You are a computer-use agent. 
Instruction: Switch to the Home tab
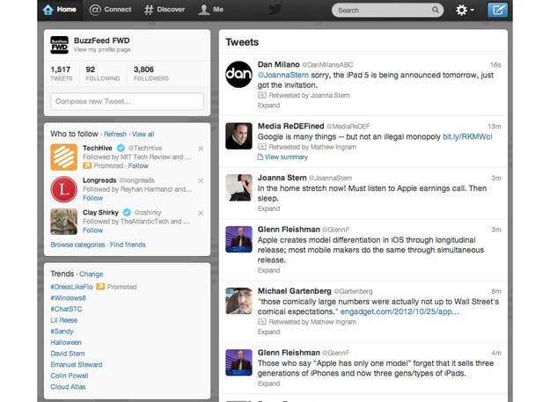click(x=60, y=10)
